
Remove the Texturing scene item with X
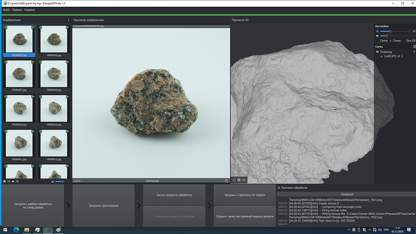[414, 51]
